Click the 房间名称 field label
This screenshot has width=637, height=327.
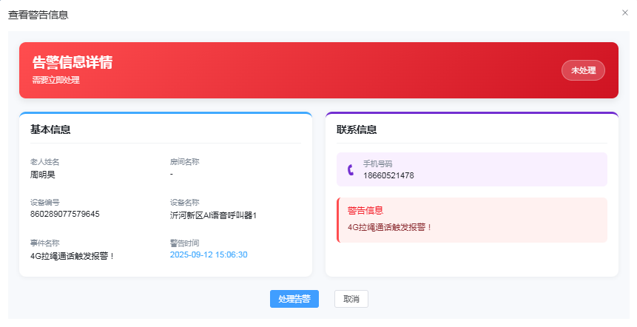click(184, 161)
